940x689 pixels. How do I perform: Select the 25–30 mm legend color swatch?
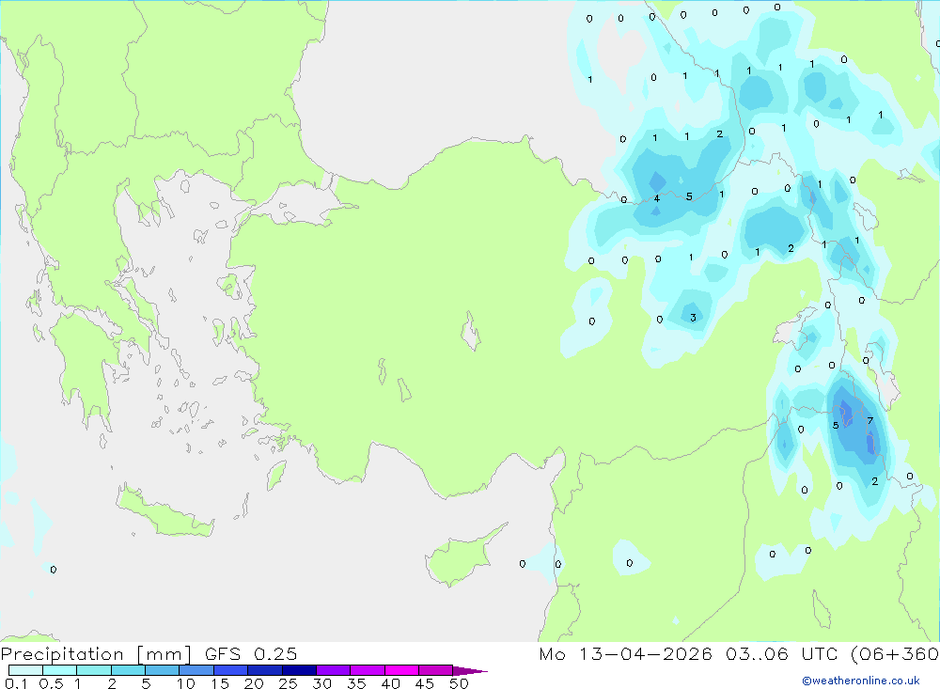coord(299,670)
